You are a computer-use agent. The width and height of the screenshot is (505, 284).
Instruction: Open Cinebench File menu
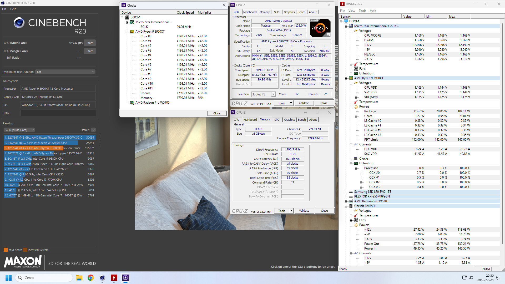tap(4, 9)
